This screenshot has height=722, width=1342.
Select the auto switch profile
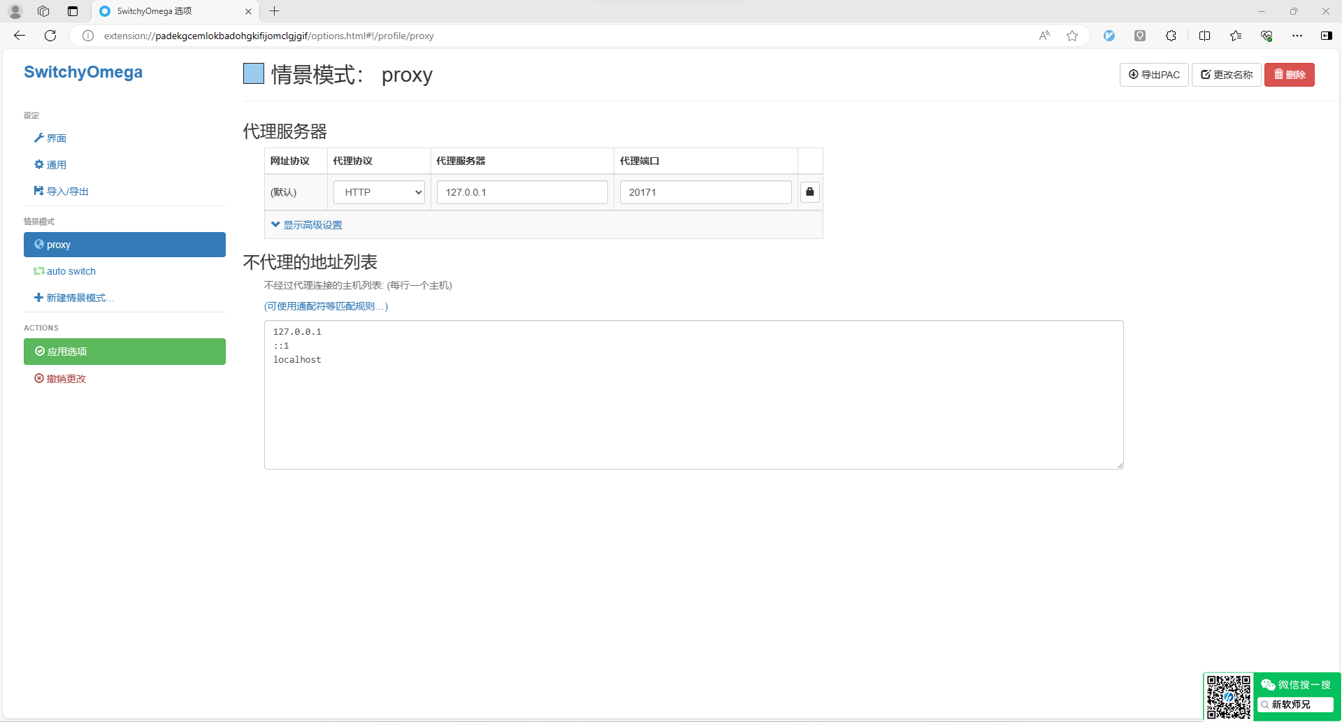[71, 271]
